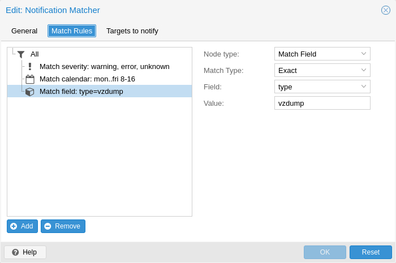Select the Match severity rule in tree
Image resolution: width=396 pixels, height=263 pixels.
[x=104, y=67]
